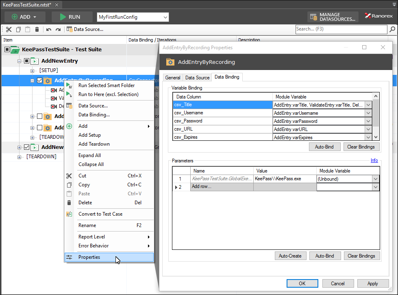Open Data Source from the toolbar
This screenshot has height=295, width=398.
[x=85, y=29]
